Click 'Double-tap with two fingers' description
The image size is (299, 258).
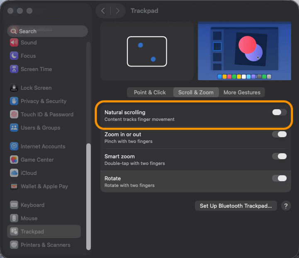point(135,163)
